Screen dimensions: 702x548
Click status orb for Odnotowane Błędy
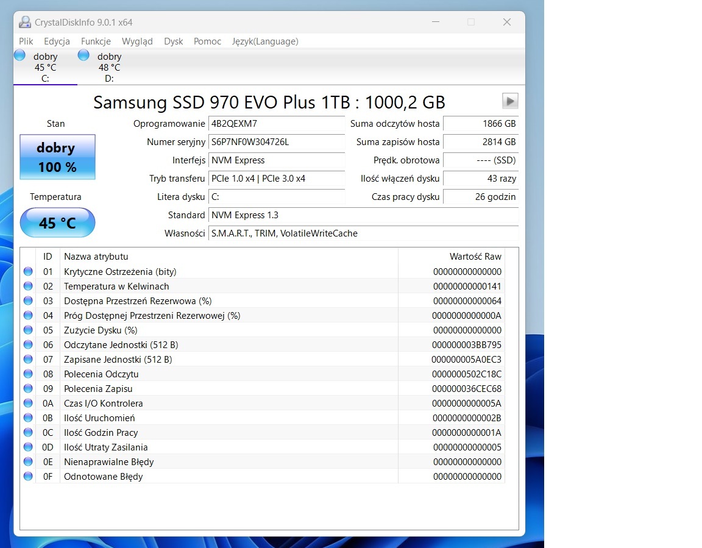coord(28,476)
